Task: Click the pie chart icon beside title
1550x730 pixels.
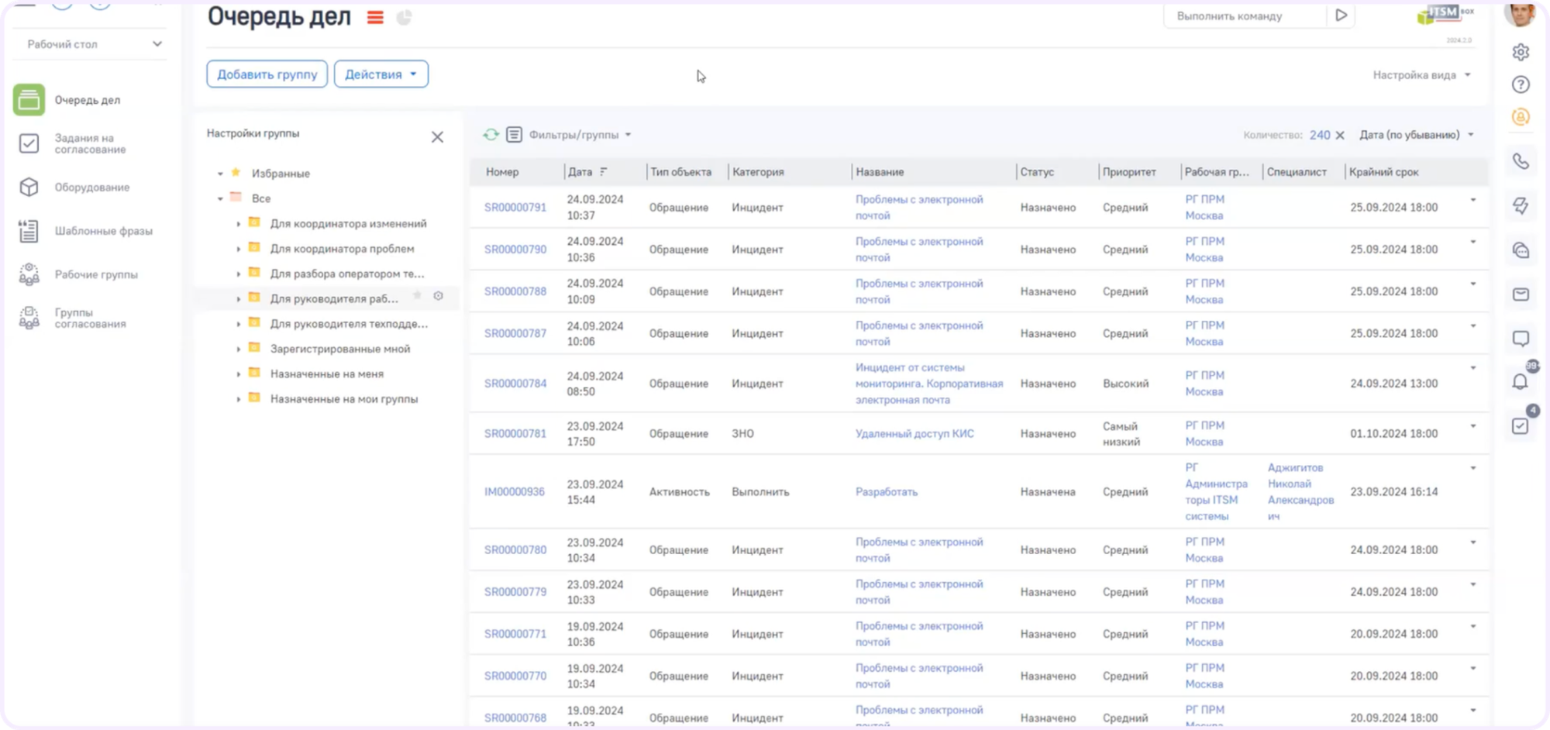Action: 404,17
